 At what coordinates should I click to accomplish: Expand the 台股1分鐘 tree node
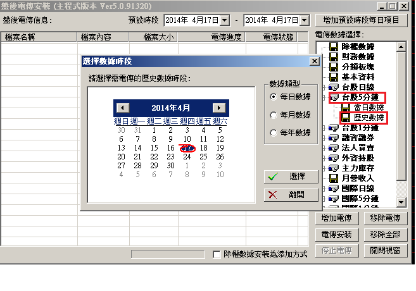323,128
